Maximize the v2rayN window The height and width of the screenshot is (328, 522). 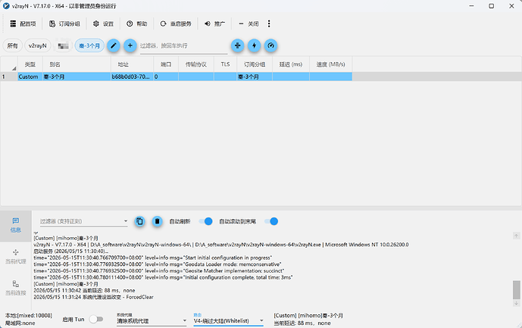click(492, 6)
